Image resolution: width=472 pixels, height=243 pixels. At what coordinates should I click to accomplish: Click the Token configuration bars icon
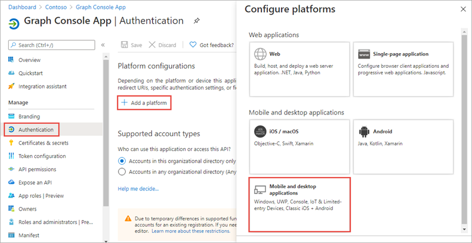coord(11,156)
